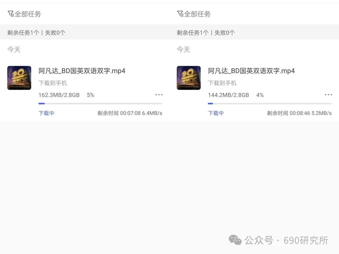The height and width of the screenshot is (254, 339).
Task: Pause the download running at 6.4MB/s via 下载中
Action: coord(46,113)
